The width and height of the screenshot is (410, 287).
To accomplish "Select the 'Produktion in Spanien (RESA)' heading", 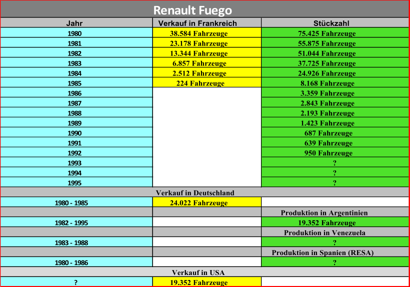I will coord(335,252).
